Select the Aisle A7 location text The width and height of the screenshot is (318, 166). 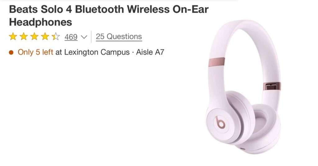[x=150, y=52]
